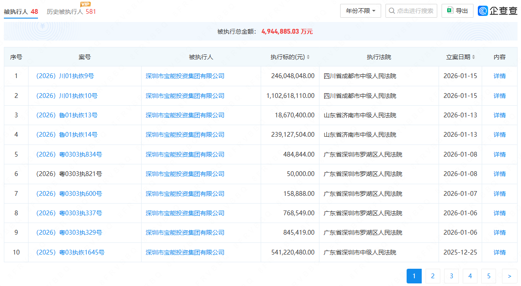Click the 企查查 logo icon

[483, 11]
